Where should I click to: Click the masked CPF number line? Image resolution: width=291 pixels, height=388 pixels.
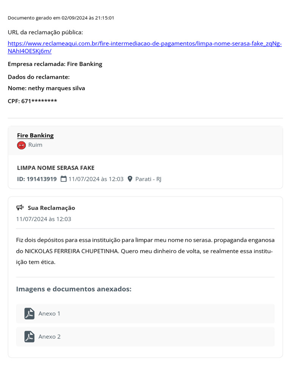point(33,101)
